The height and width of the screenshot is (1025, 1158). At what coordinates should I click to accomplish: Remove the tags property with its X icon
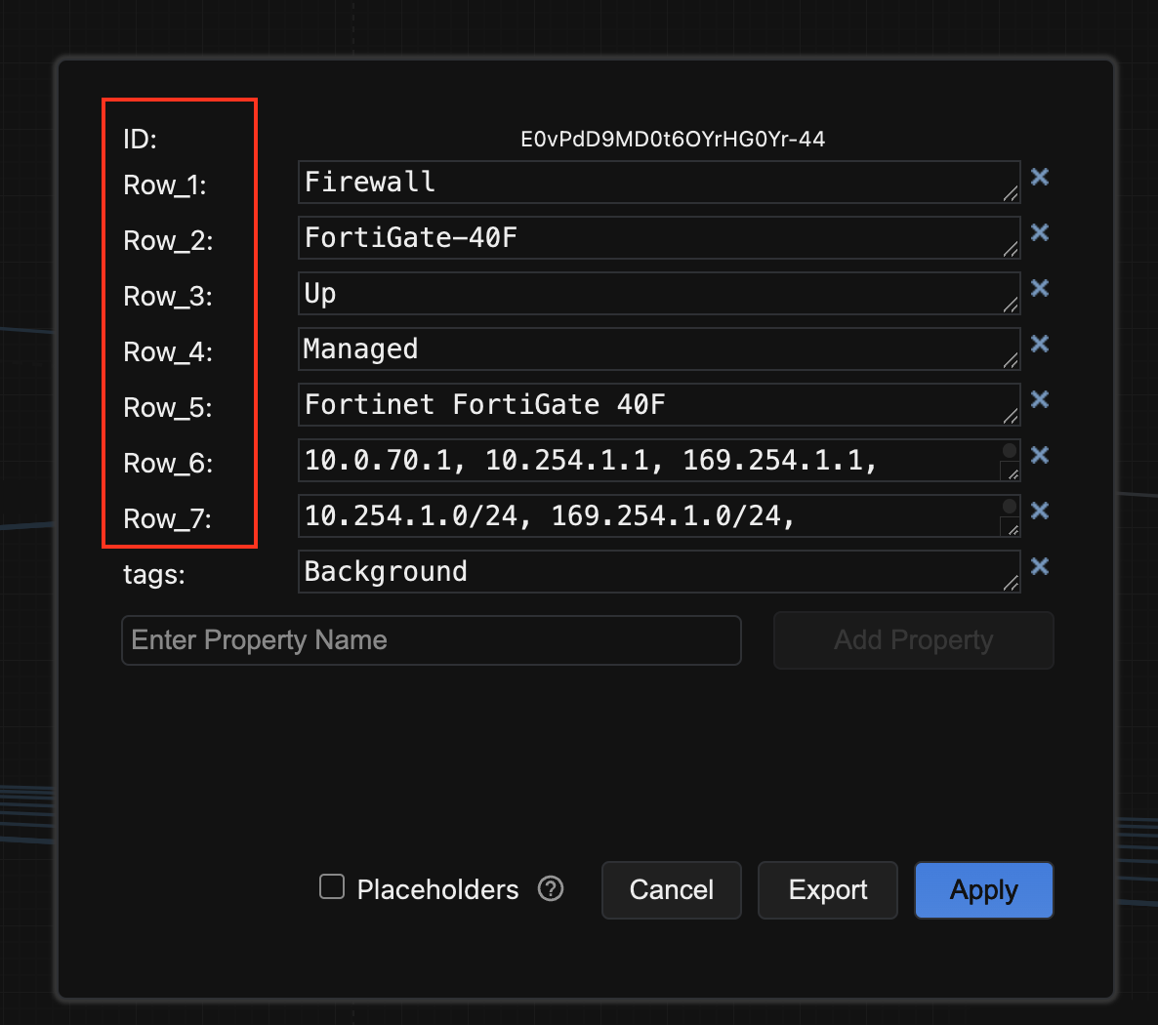pyautogui.click(x=1040, y=566)
